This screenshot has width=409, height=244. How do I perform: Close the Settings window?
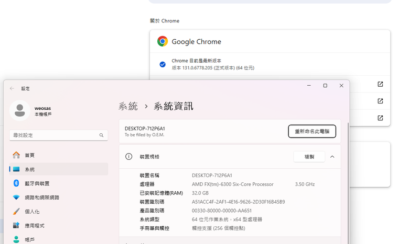341,86
